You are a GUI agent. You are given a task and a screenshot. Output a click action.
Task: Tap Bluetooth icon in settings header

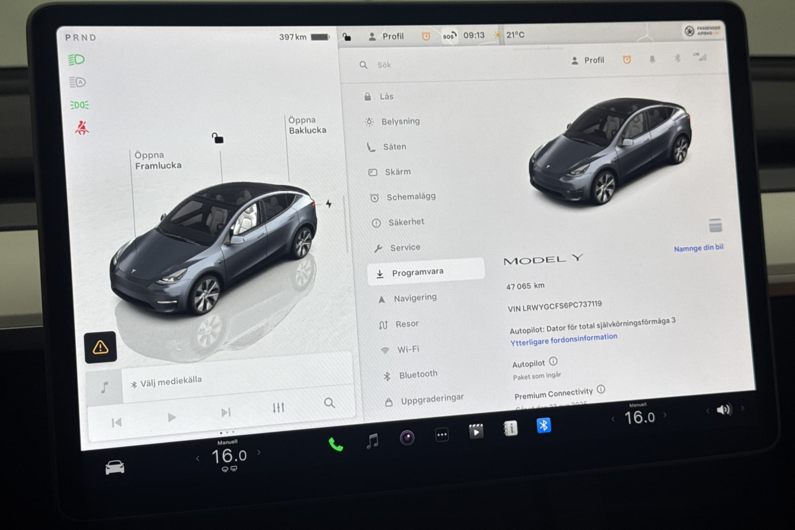click(x=677, y=58)
